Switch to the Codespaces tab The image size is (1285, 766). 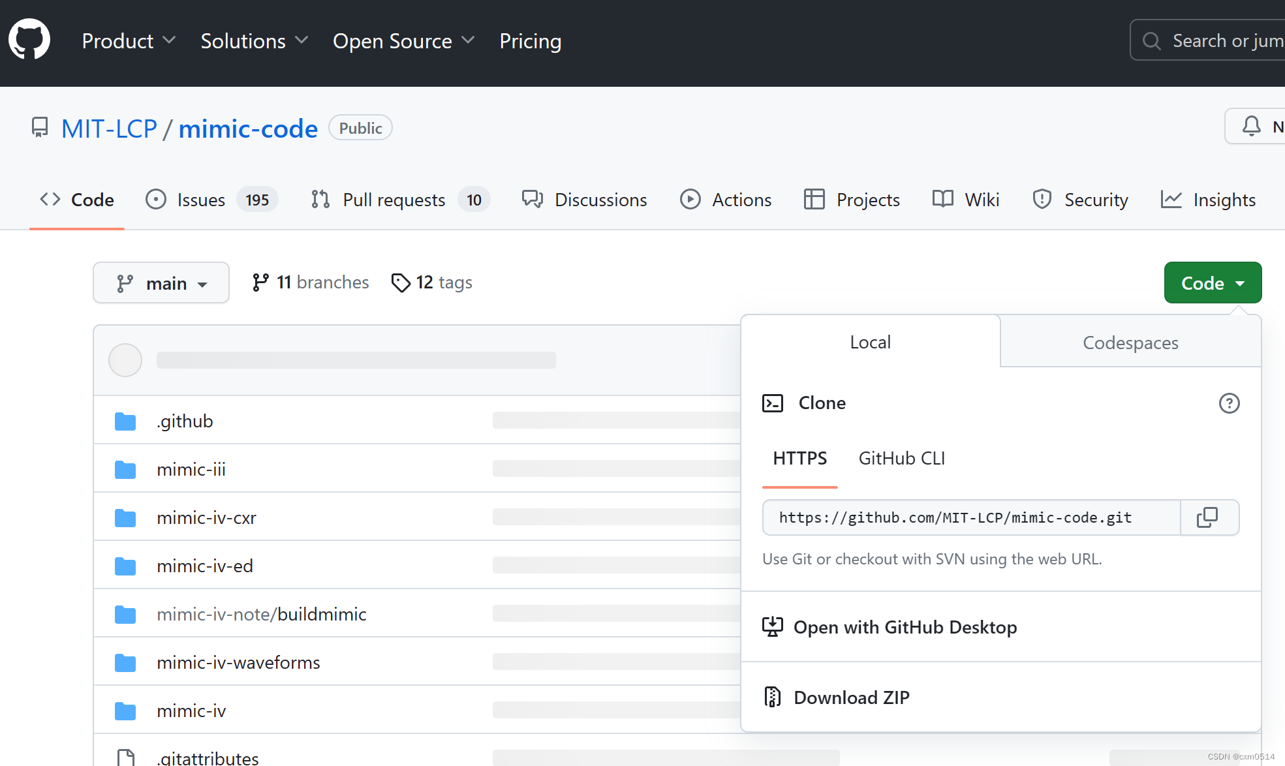click(x=1130, y=343)
